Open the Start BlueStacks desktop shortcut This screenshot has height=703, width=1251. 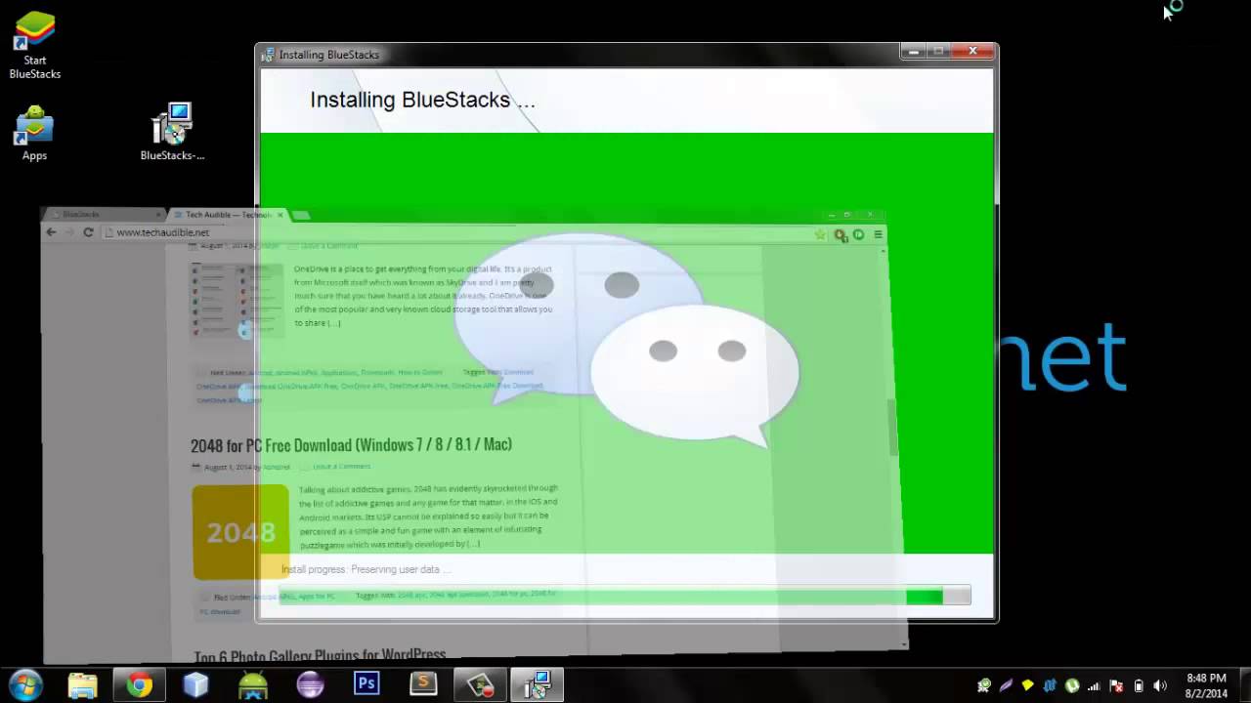point(35,45)
